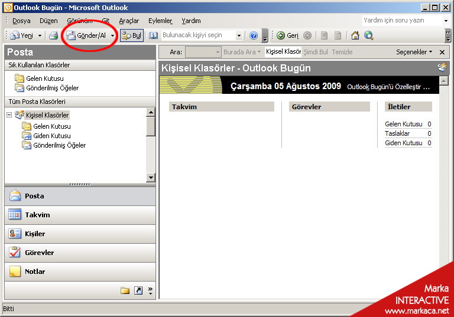454x317 pixels.
Task: Select Gönderilmiş Öğeler under Kişisel Klasörler
Action: [54, 145]
